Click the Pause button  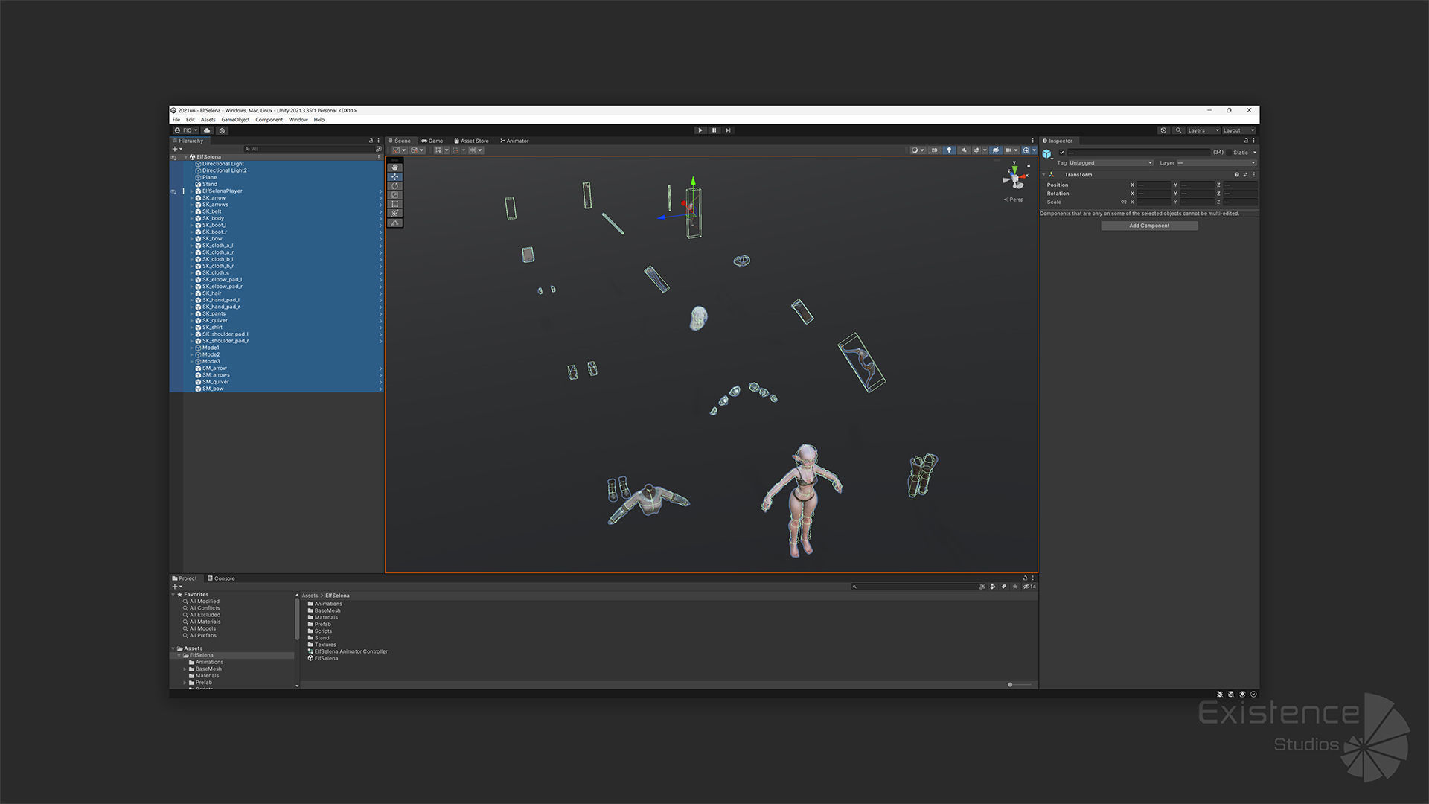coord(714,130)
